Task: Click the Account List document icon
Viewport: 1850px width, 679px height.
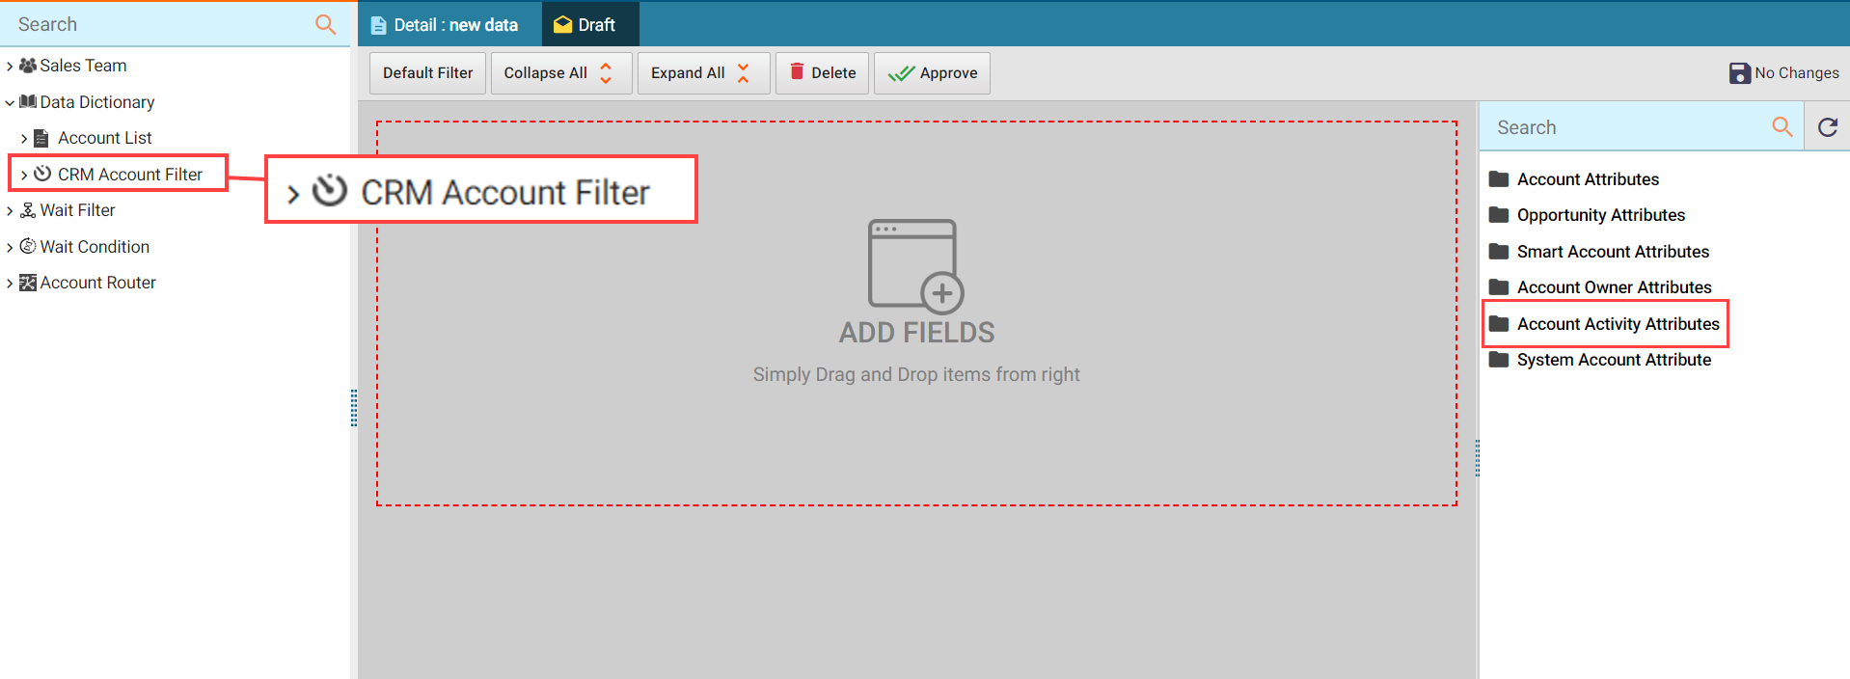Action: click(x=41, y=138)
